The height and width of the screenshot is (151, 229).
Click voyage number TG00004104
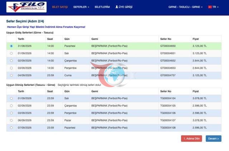click(168, 98)
